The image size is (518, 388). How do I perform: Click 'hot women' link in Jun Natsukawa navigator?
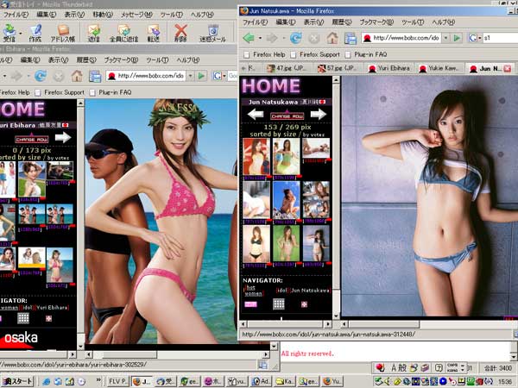(x=253, y=291)
